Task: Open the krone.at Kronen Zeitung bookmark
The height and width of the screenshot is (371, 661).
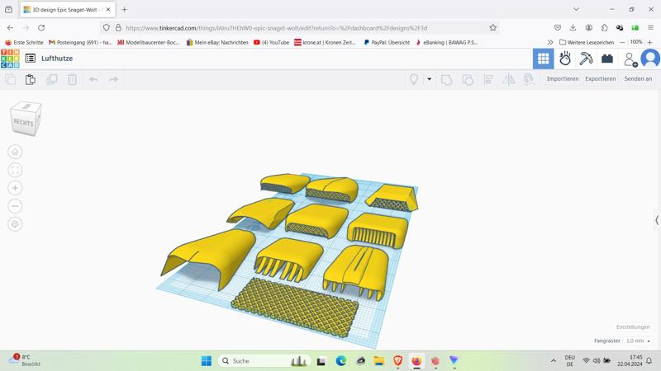Action: click(x=325, y=43)
